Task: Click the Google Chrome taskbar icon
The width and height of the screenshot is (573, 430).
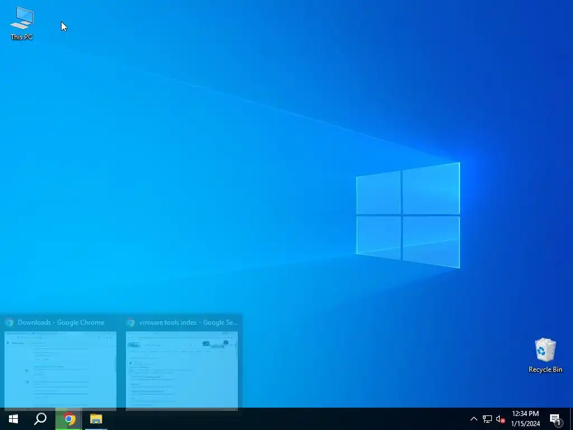Action: pyautogui.click(x=69, y=419)
